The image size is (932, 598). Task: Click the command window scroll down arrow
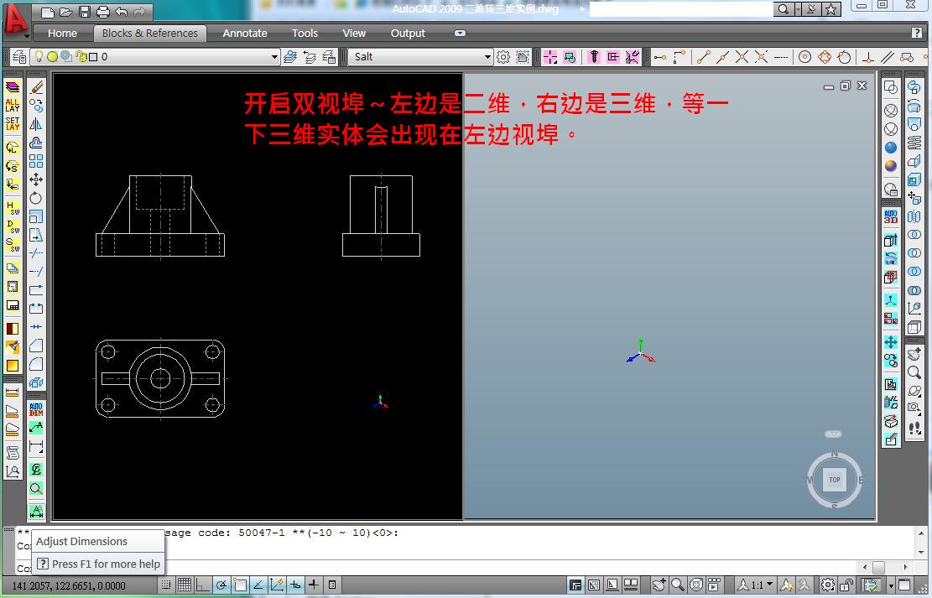[x=921, y=552]
